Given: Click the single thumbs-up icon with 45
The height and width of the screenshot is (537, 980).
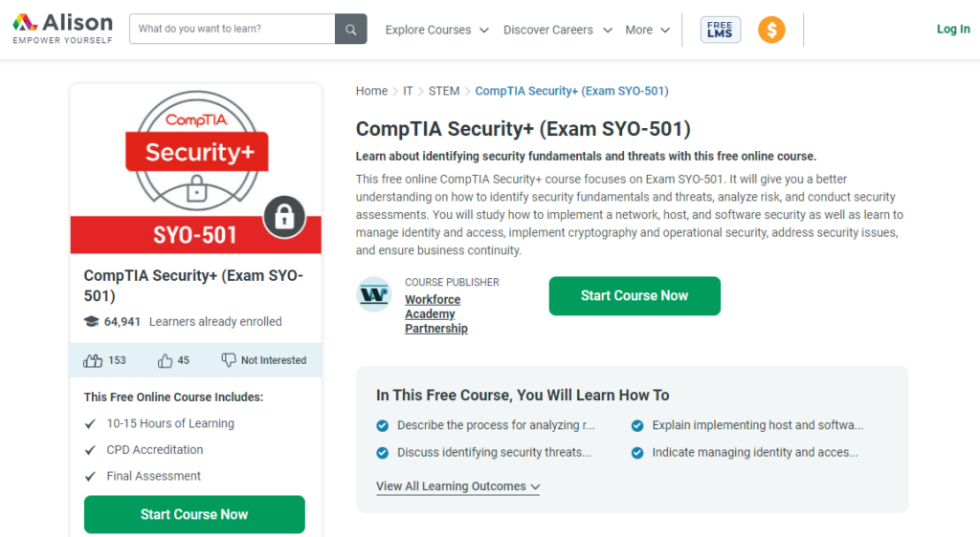Looking at the screenshot, I should point(165,360).
